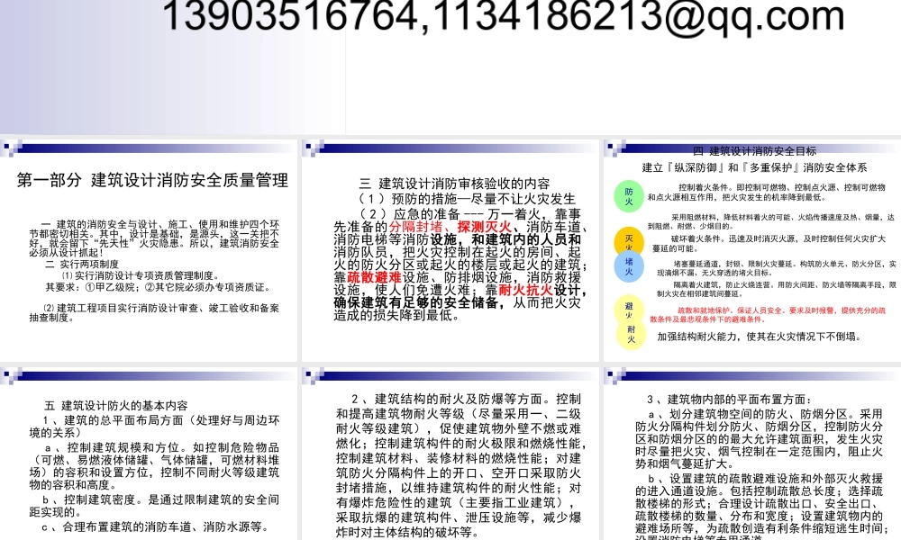This screenshot has height=540, width=901.
Task: Click the line a、划分建筑物空间的防火、防烟分区
Action: point(759,438)
